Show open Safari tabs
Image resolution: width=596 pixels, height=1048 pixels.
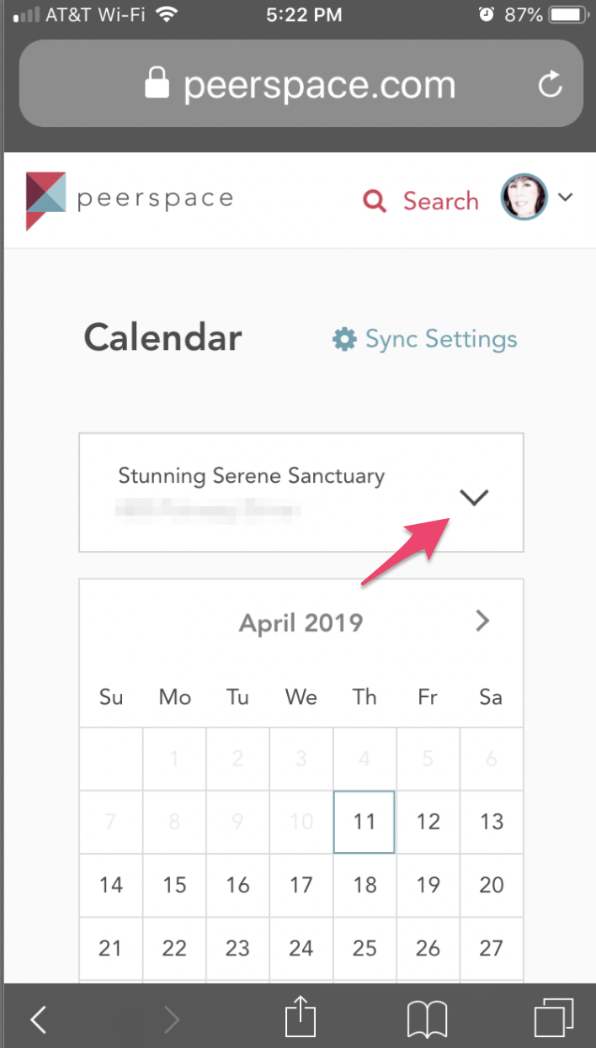pyautogui.click(x=553, y=1019)
